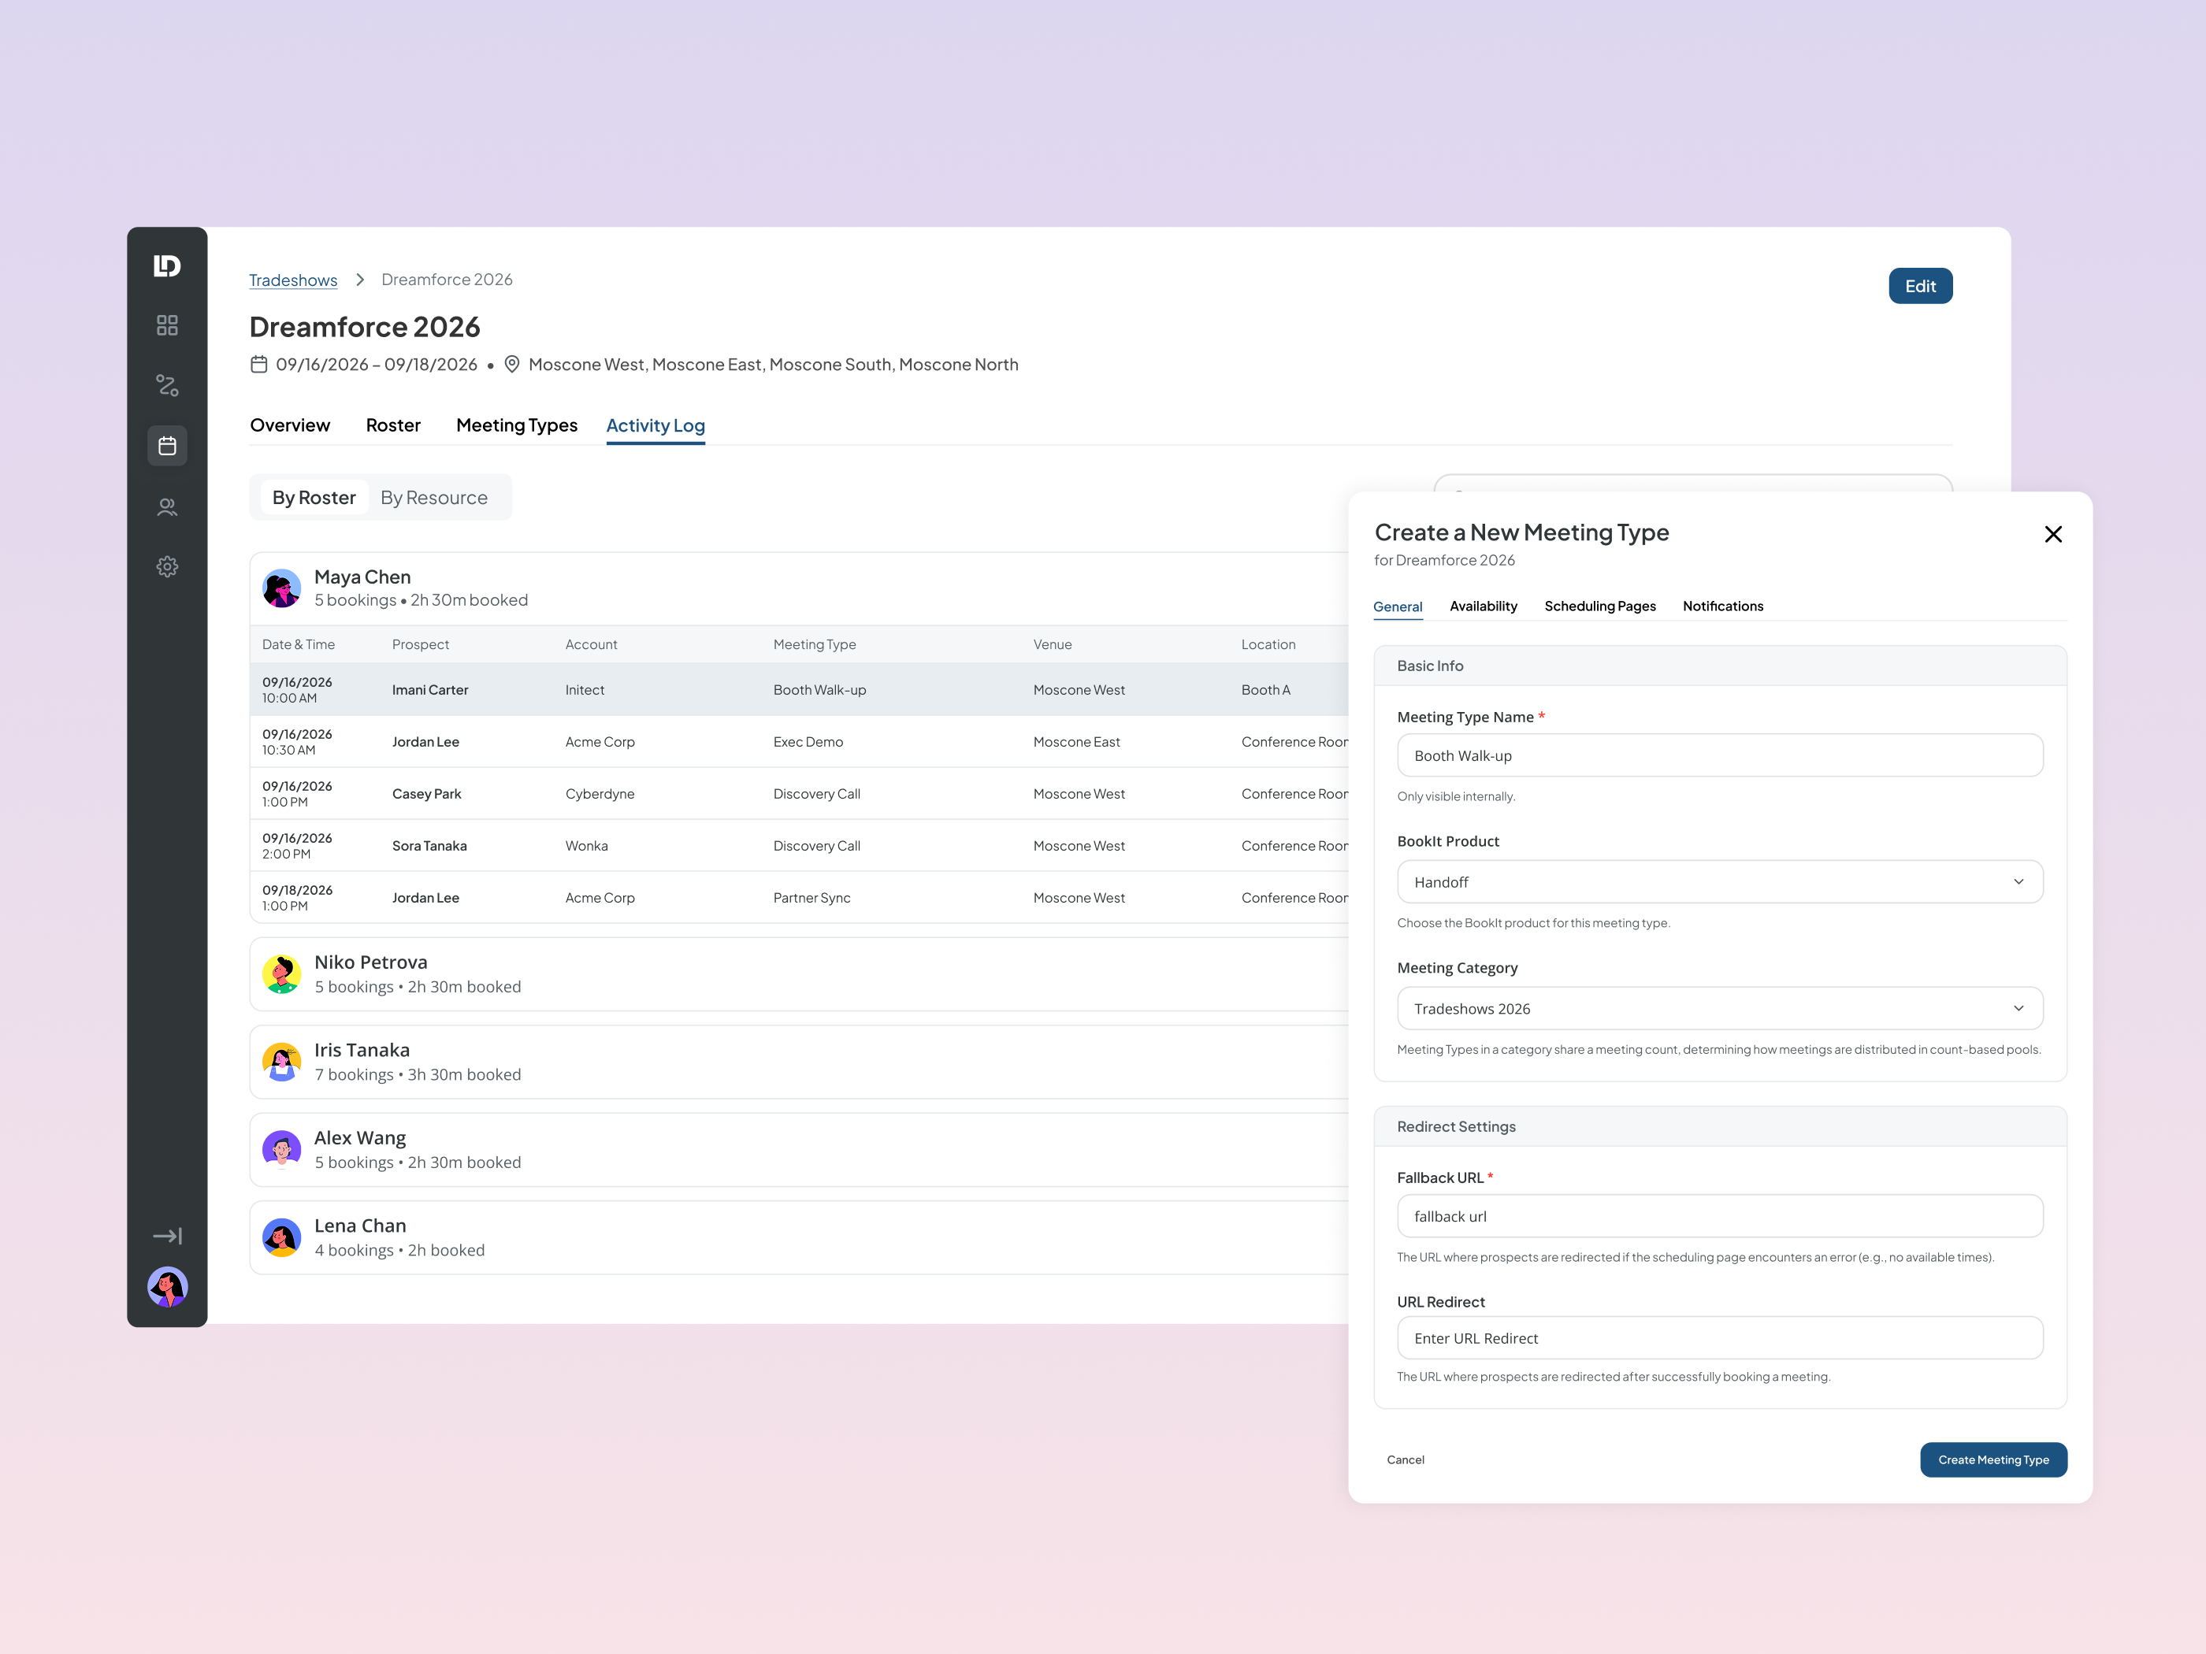This screenshot has width=2206, height=1654.
Task: Open the BookIt Product dropdown
Action: pos(1719,882)
